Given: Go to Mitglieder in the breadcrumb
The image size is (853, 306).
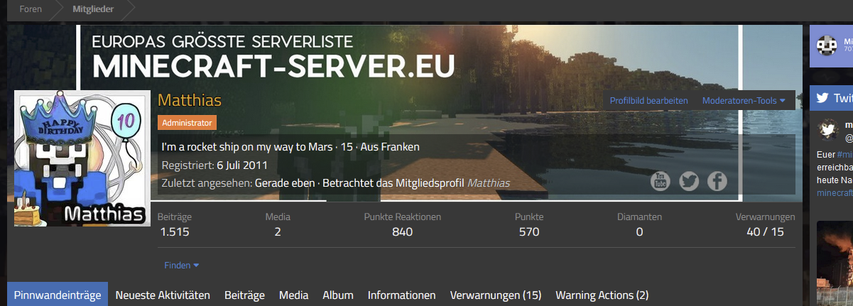Looking at the screenshot, I should 92,10.
